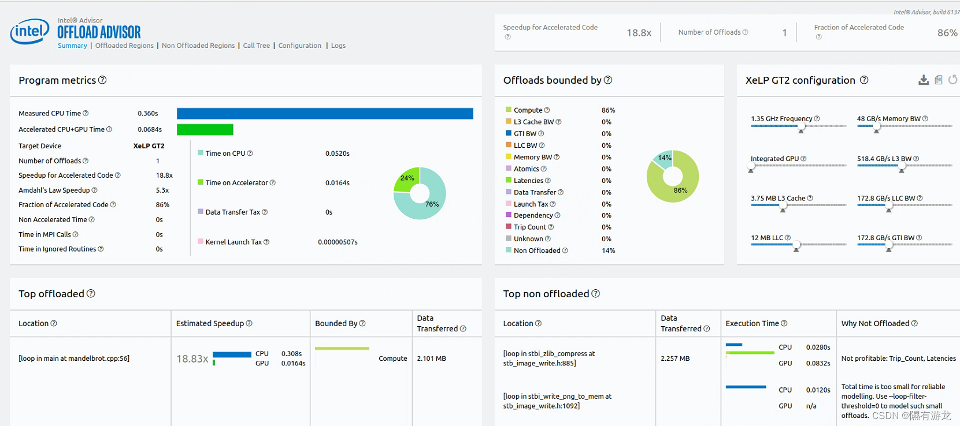
Task: Show help for Why Not Offloaded column
Action: (x=914, y=323)
